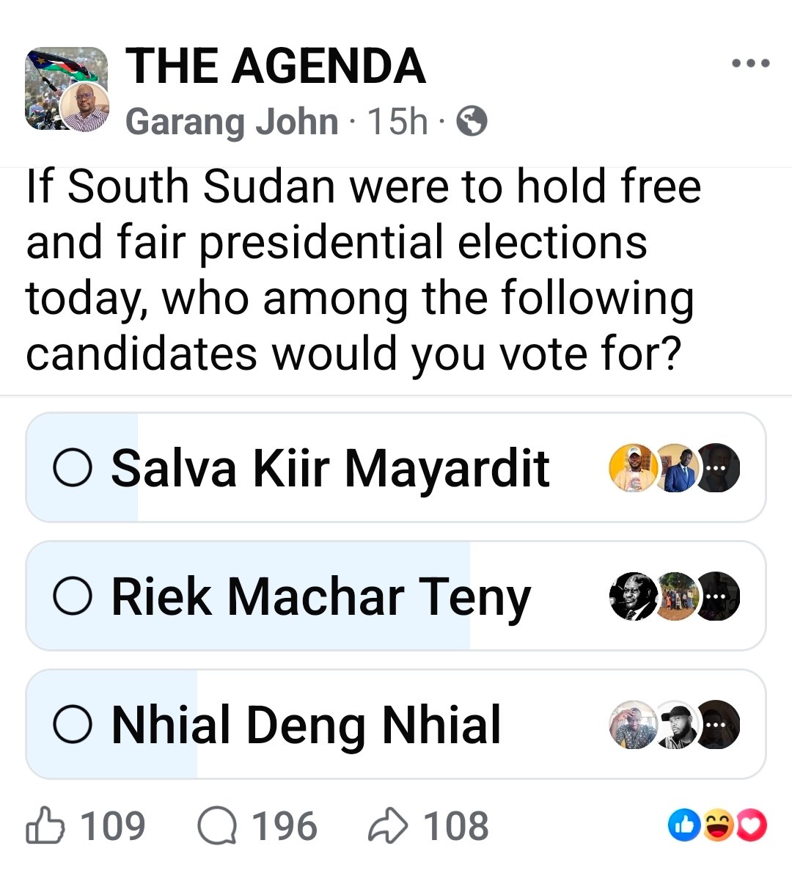Open the three-dot post options menu
Image resolution: width=792 pixels, height=887 pixels.
coord(751,64)
